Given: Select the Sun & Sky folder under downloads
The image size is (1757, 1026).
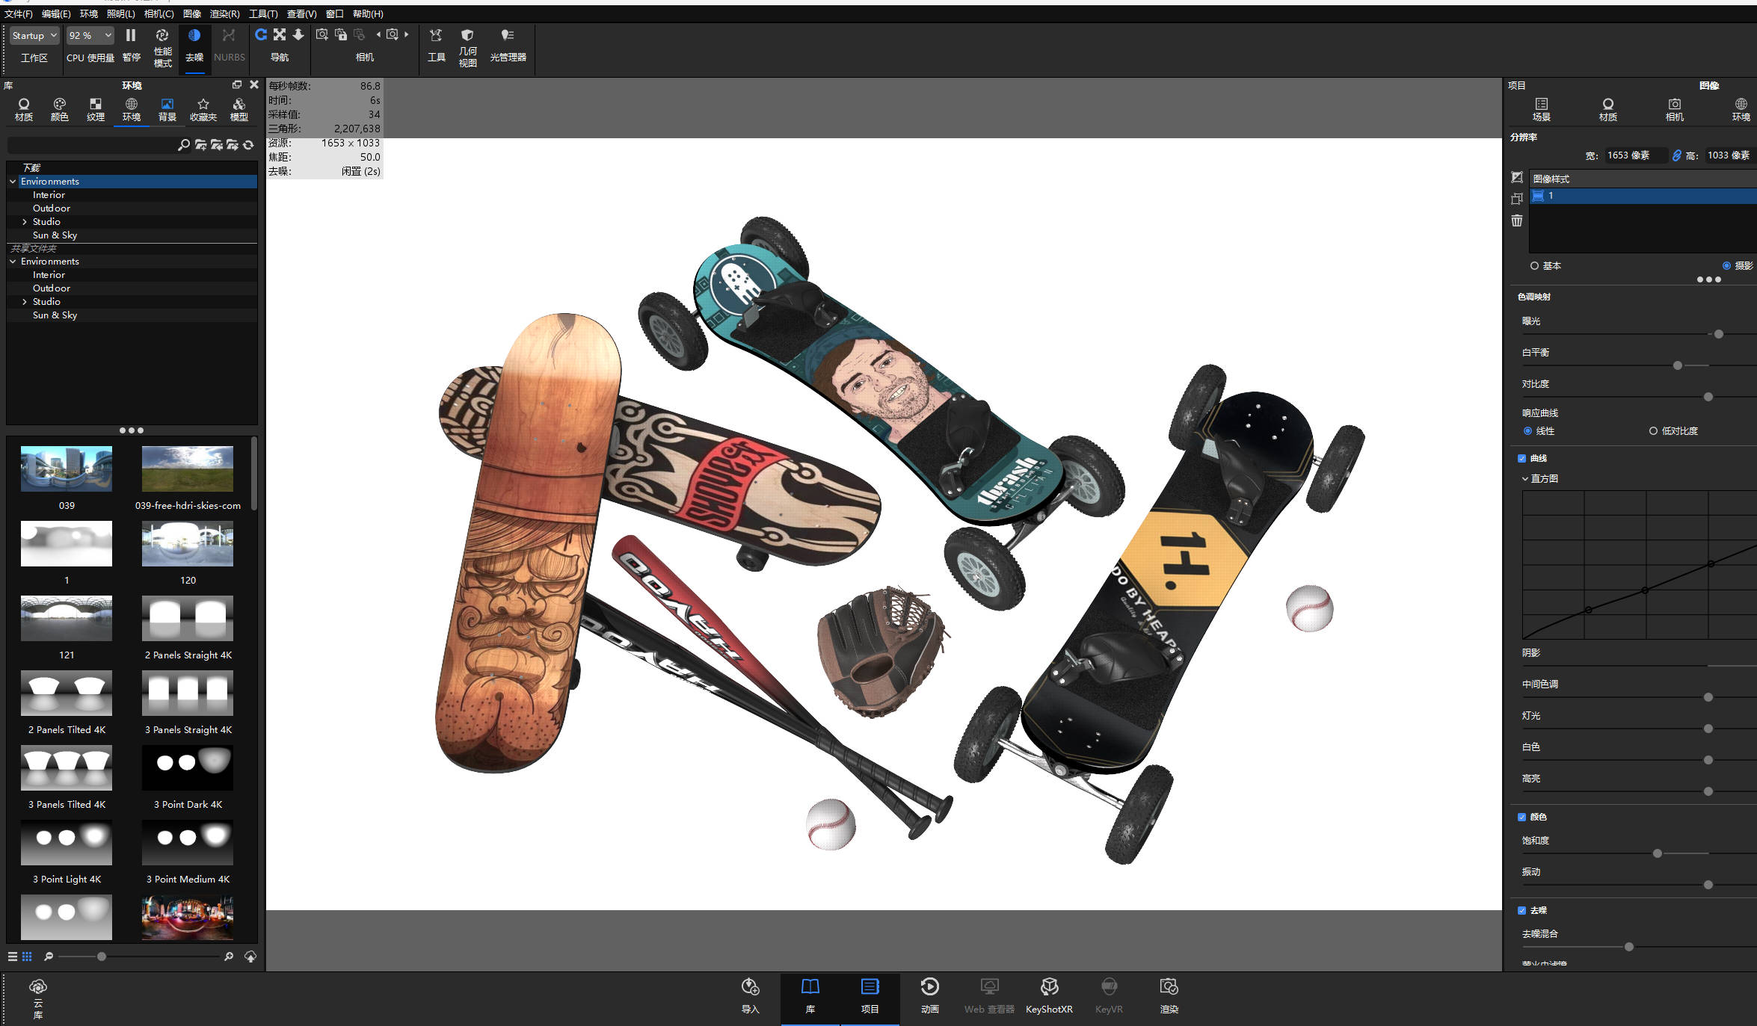Looking at the screenshot, I should 55,235.
